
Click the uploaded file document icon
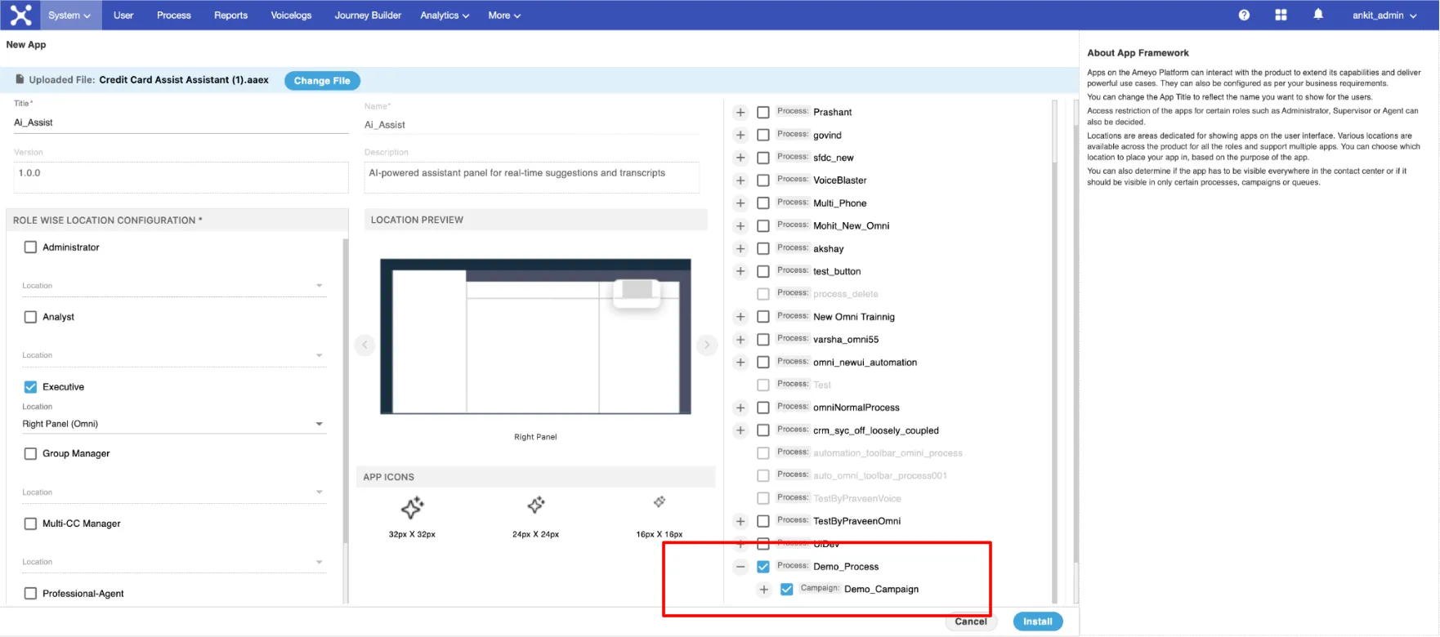[20, 79]
